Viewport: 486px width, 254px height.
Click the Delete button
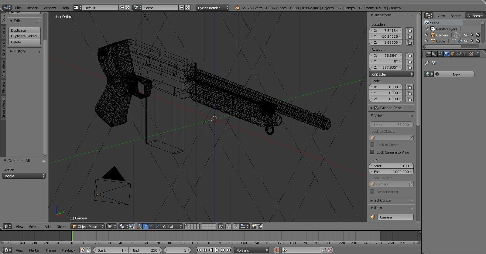coord(25,42)
